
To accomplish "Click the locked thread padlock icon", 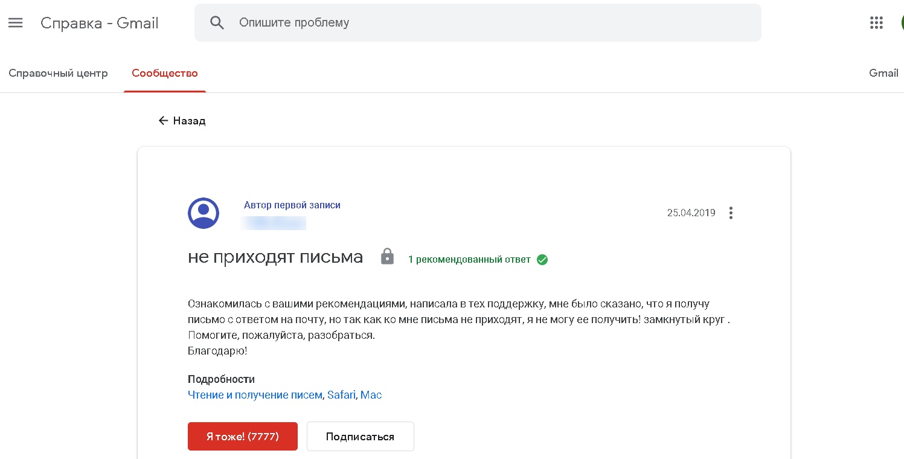I will tap(387, 257).
